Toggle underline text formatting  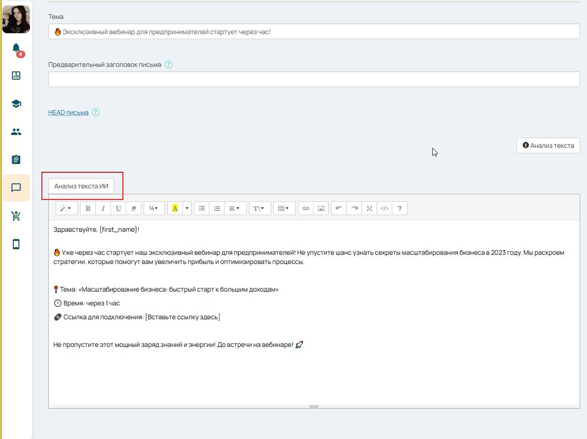coord(118,208)
